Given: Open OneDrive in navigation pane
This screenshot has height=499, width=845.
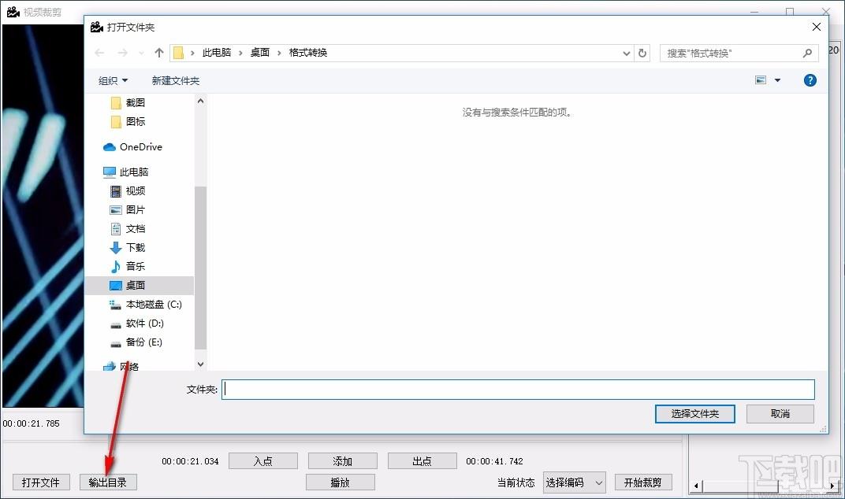Looking at the screenshot, I should pyautogui.click(x=140, y=147).
